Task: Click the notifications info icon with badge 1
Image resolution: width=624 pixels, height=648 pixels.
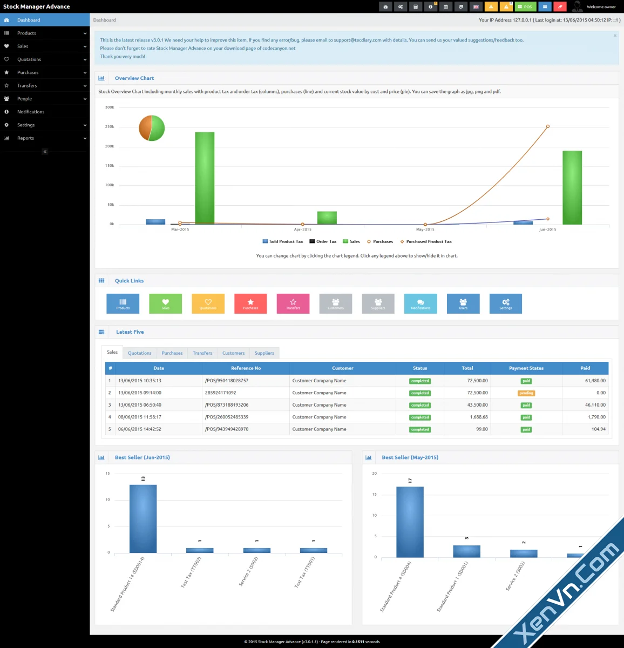Action: tap(430, 6)
